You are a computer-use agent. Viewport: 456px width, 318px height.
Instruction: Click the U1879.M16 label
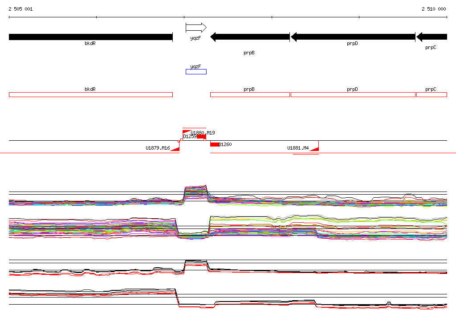click(158, 148)
